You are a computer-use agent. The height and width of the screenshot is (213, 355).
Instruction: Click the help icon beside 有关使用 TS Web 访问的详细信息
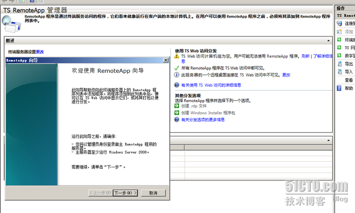coord(176,85)
